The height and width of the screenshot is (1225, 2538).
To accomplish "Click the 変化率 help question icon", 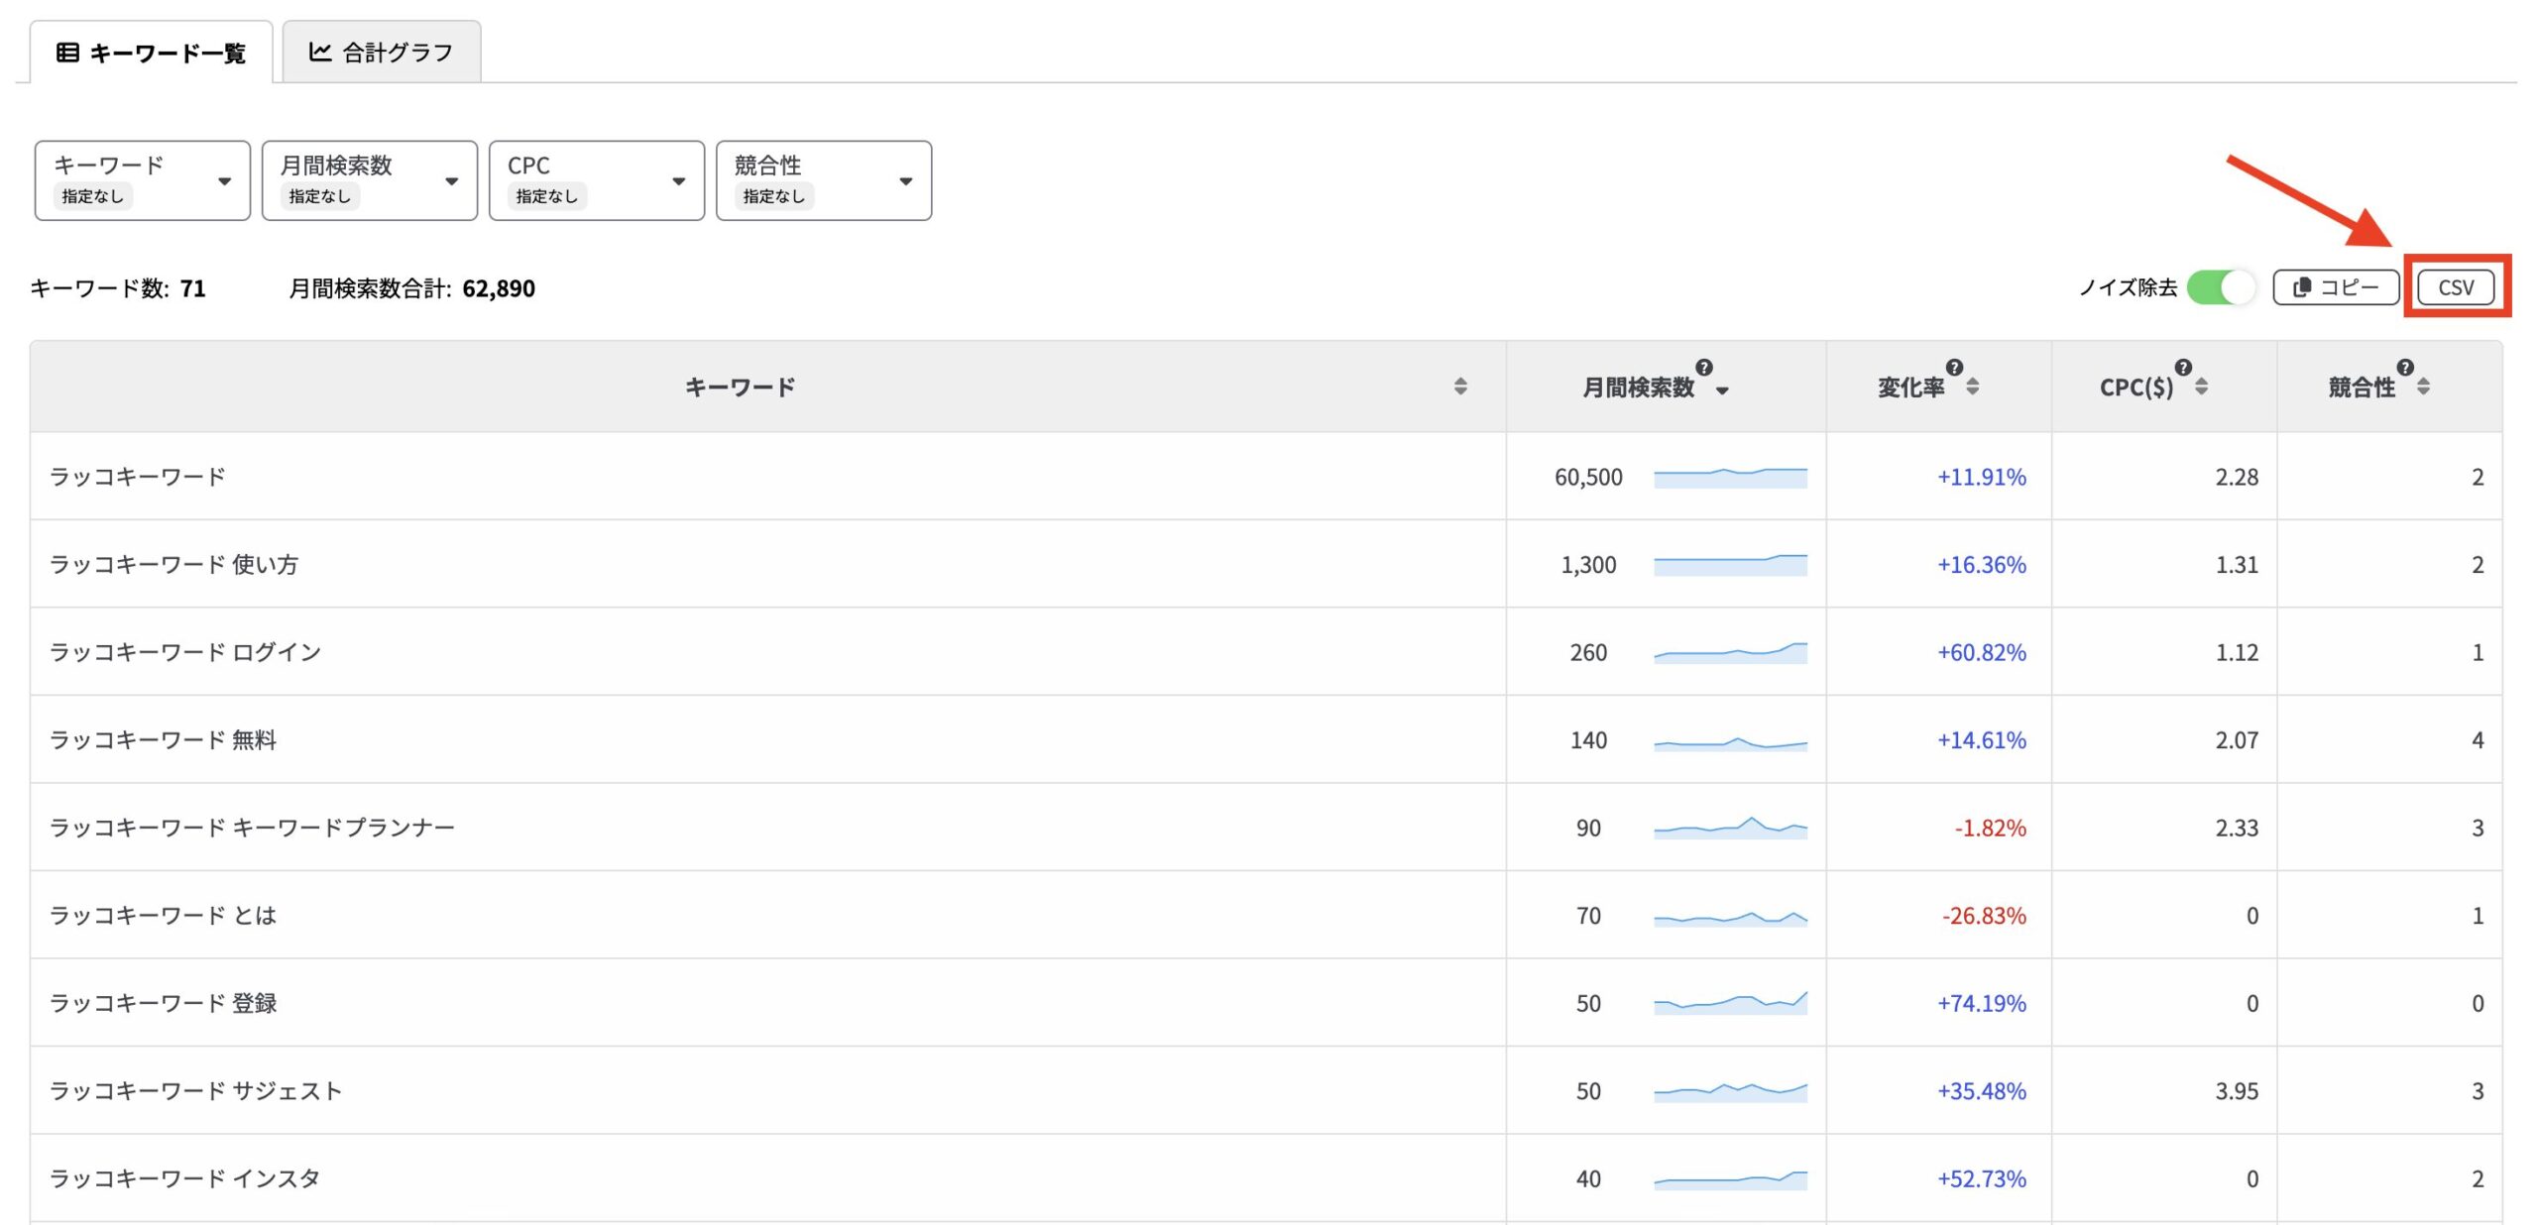I will click(1954, 368).
